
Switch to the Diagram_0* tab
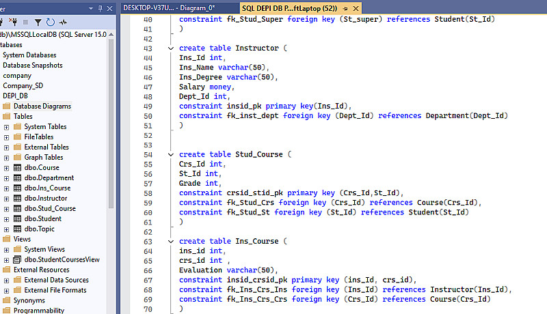169,8
